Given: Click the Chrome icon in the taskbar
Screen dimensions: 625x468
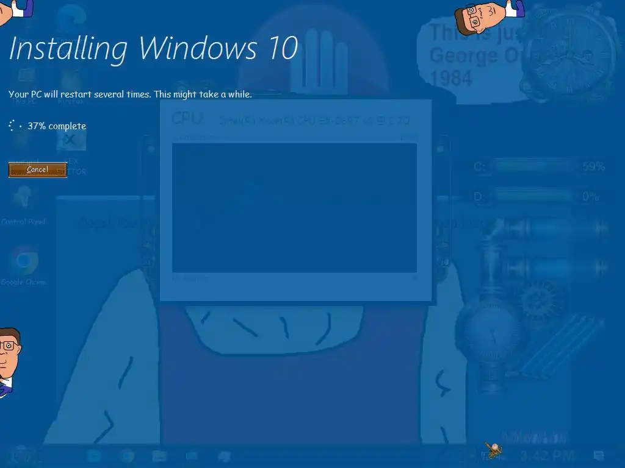Looking at the screenshot, I should pos(127,456).
